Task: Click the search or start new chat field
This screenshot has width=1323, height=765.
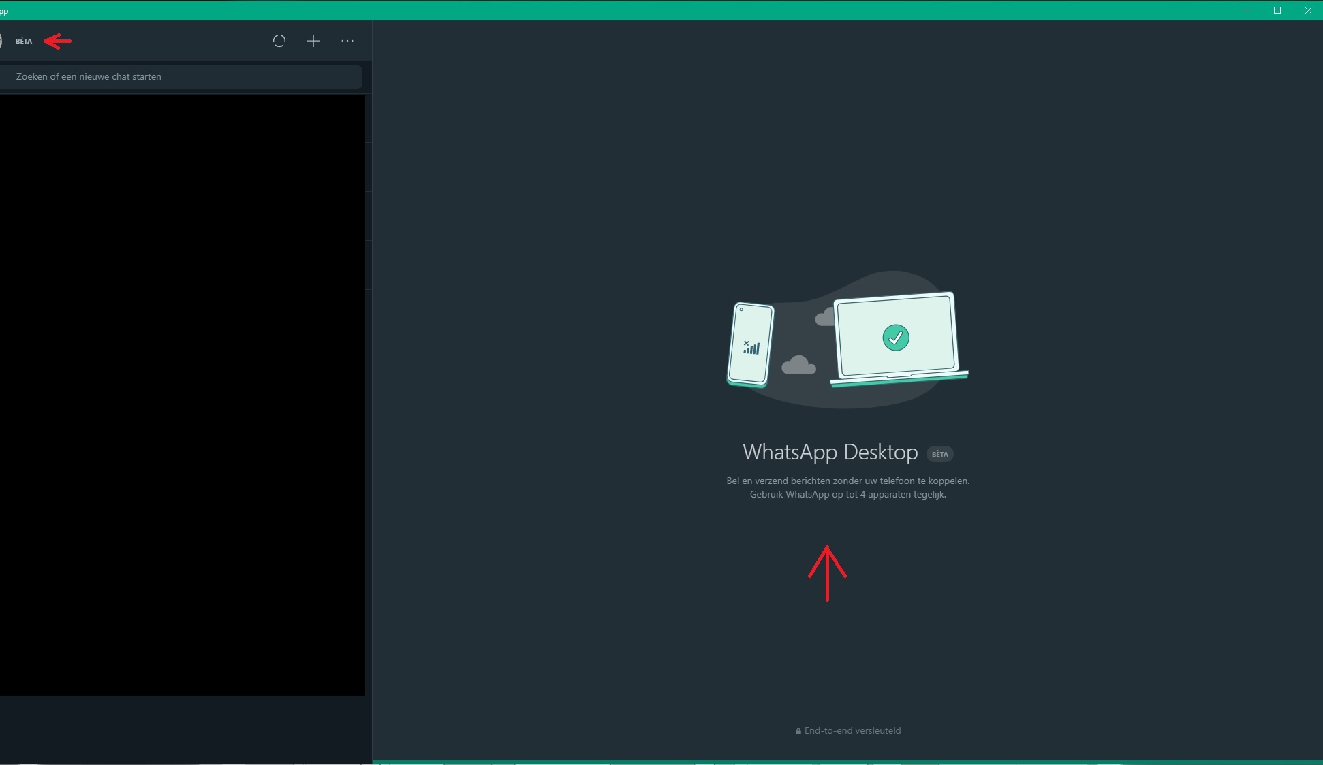Action: [x=181, y=77]
